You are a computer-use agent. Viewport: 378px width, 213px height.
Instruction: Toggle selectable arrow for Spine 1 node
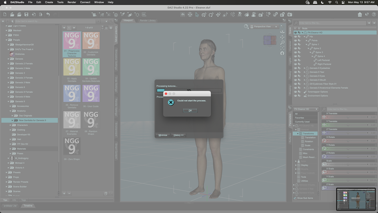click(300, 44)
